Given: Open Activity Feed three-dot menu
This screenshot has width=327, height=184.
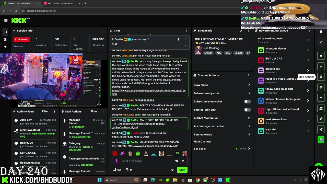Looking at the screenshot, I should (x=54, y=111).
